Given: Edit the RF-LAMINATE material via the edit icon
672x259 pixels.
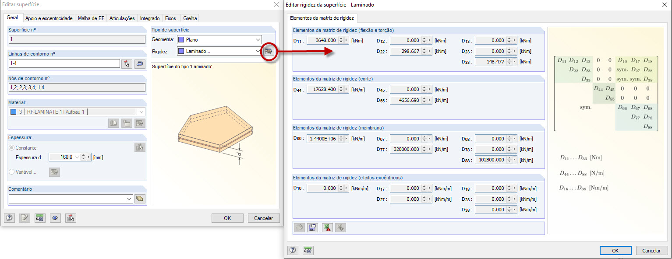Looking at the screenshot, I should click(x=140, y=123).
